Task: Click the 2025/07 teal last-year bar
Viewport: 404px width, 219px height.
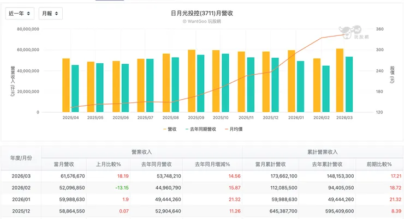Action: pyautogui.click(x=150, y=86)
